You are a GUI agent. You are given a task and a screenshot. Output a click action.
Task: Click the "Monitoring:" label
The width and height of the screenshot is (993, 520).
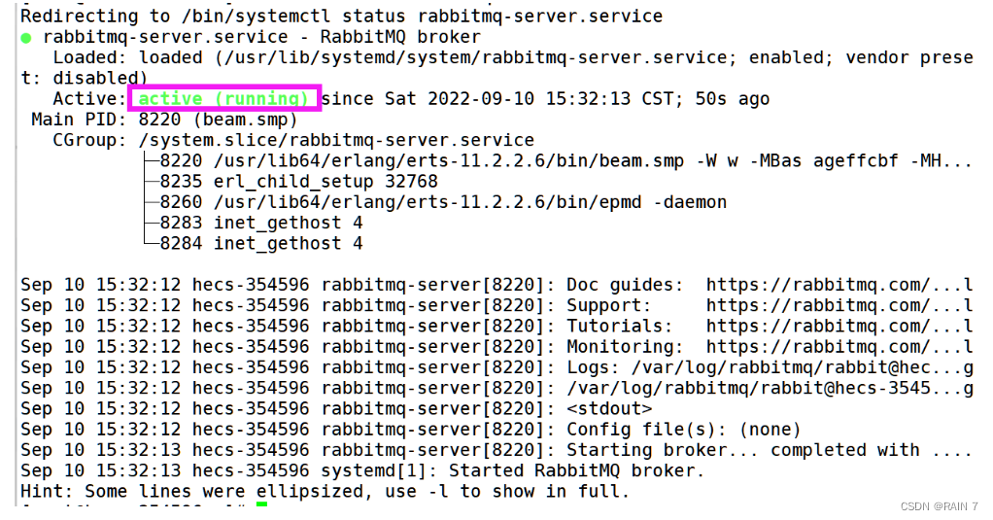[625, 347]
